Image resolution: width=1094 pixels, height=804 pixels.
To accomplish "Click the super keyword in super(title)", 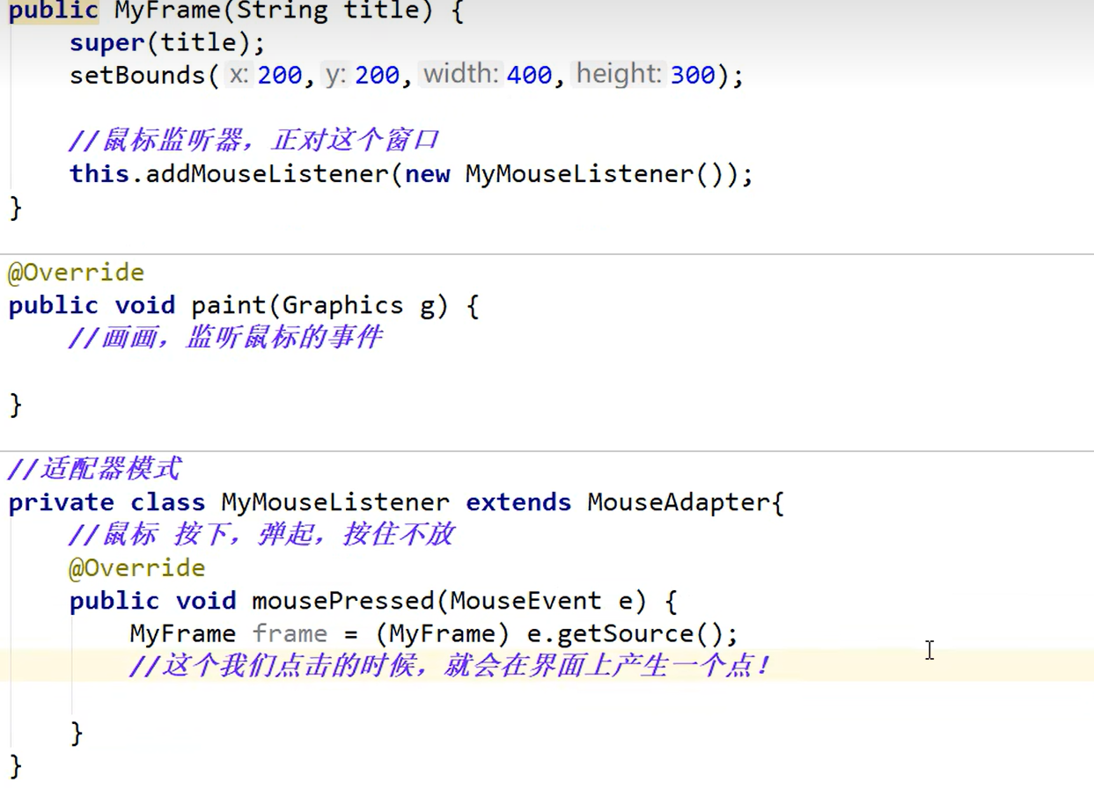I will click(x=106, y=42).
